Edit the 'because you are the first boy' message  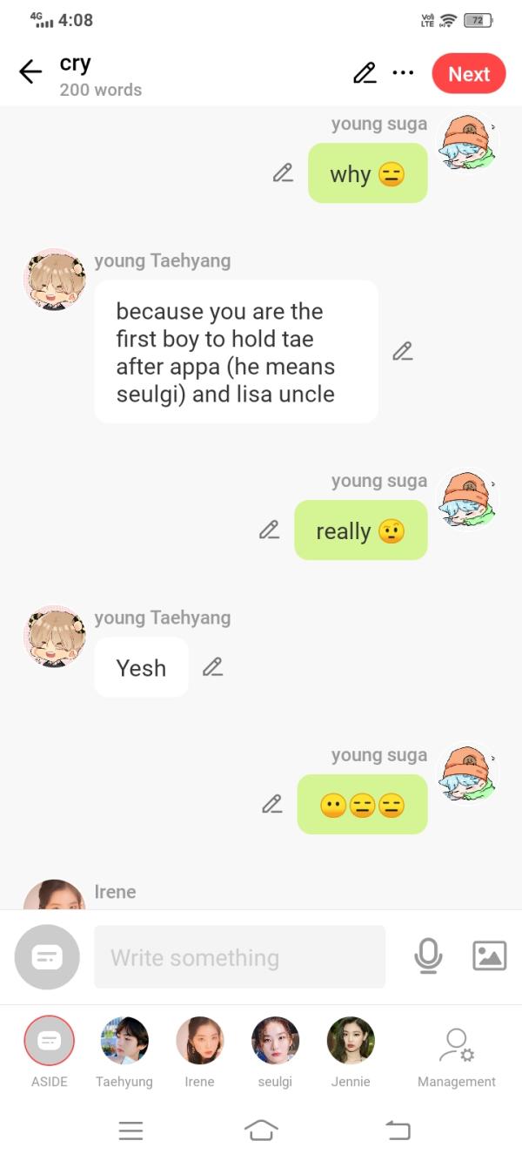402,351
